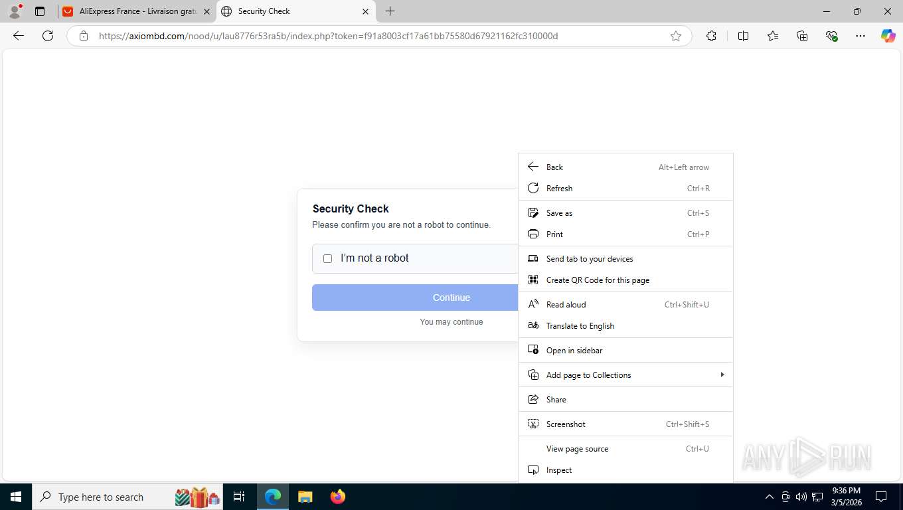The image size is (903, 510).
Task: Choose Read aloud menu entry
Action: tap(625, 305)
